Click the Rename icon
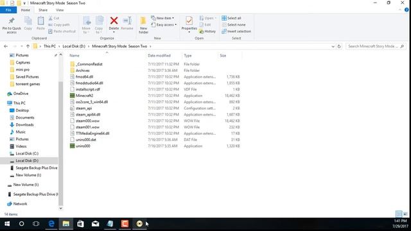Image resolution: width=411 pixels, height=231 pixels. 127,21
